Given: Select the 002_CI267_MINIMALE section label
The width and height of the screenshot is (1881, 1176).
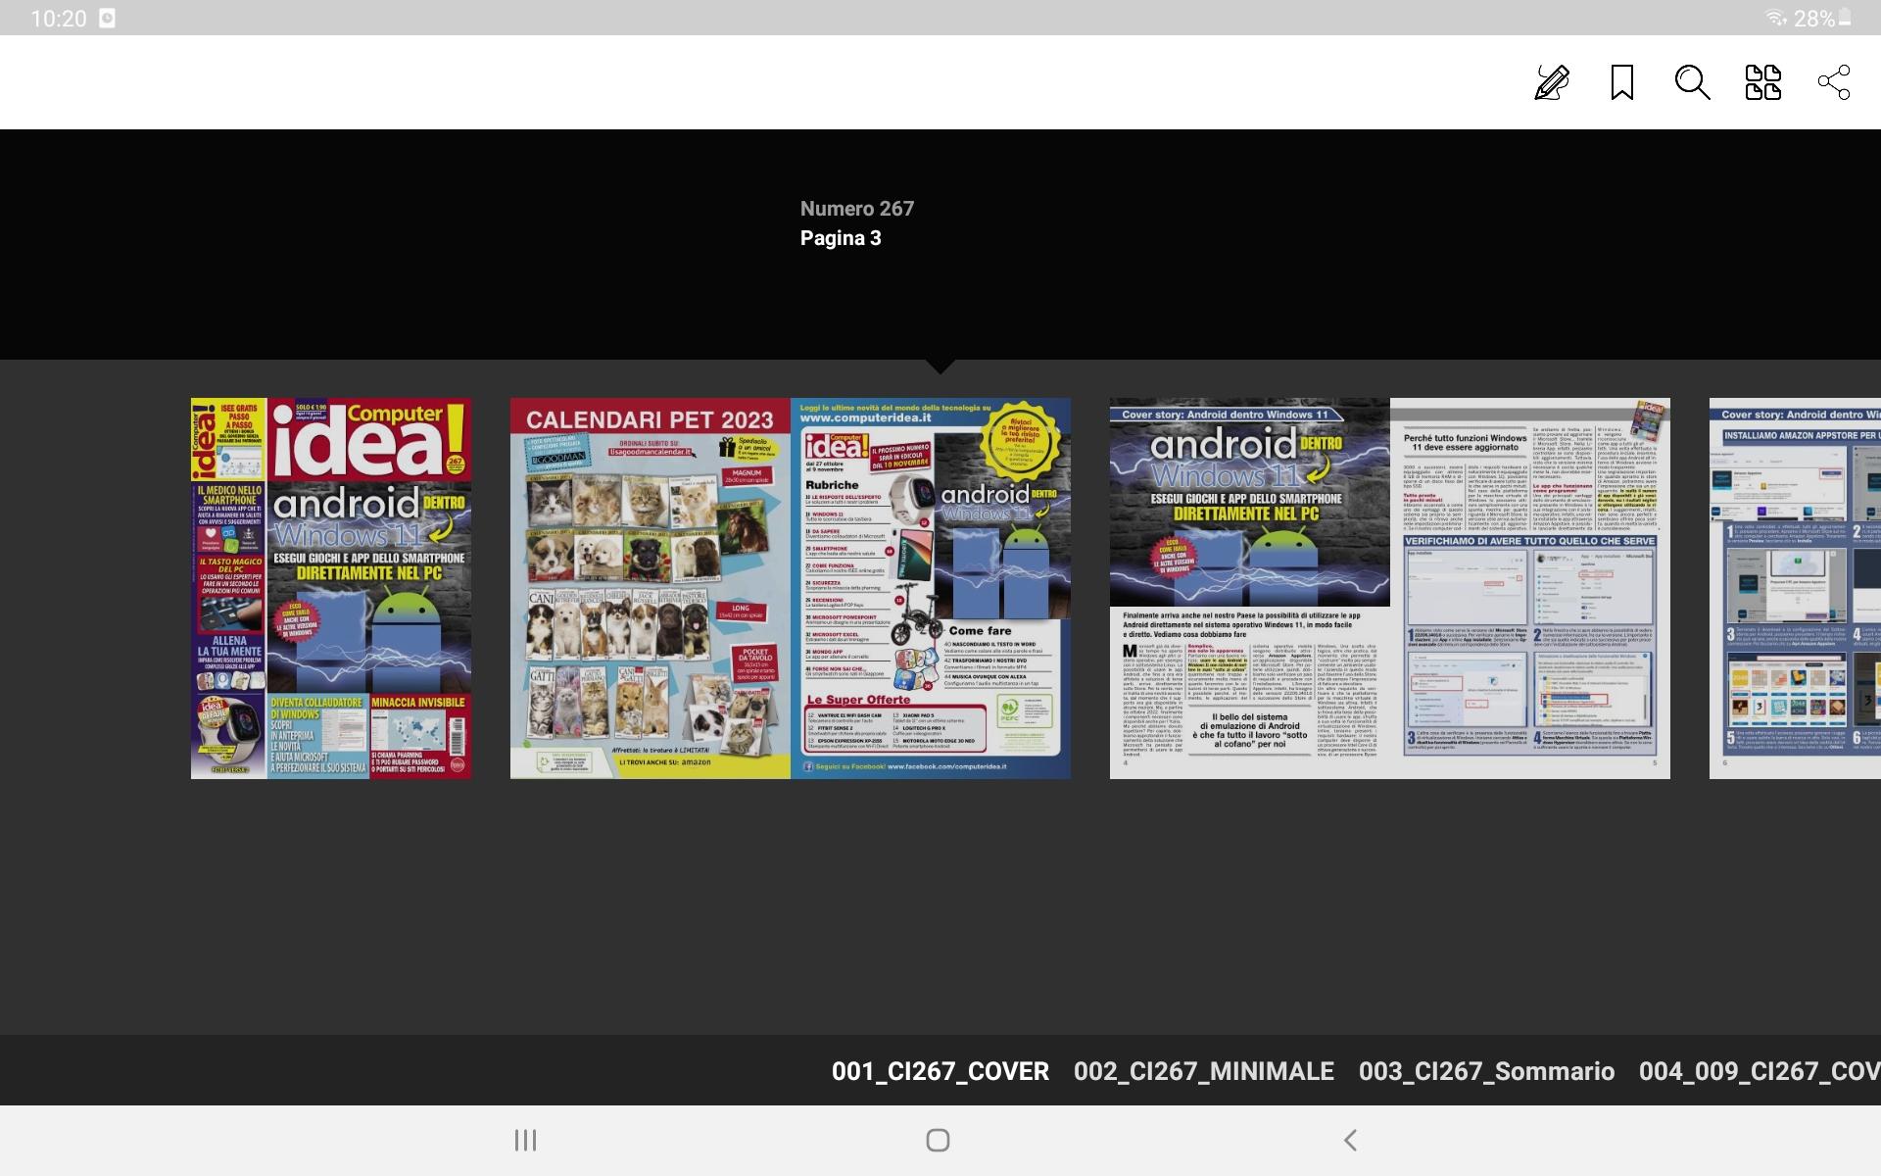Looking at the screenshot, I should [x=1204, y=1071].
